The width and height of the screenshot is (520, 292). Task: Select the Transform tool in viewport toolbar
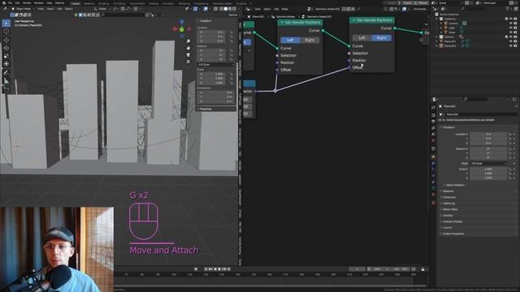coord(6,64)
